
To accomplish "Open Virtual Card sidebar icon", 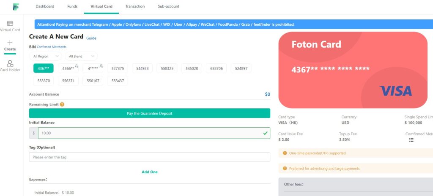I will click(x=10, y=24).
